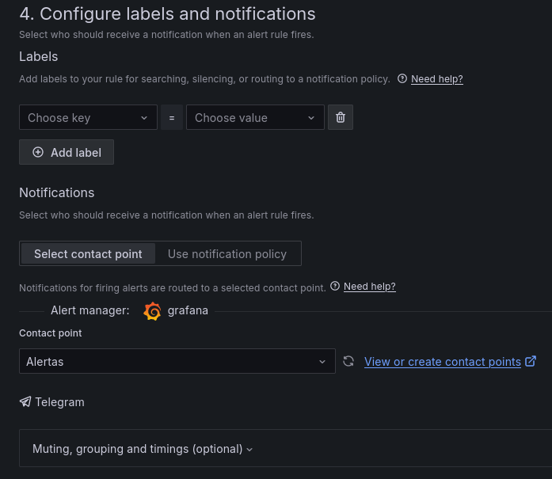Open Need help link under Notifications
Image resolution: width=552 pixels, height=479 pixels.
point(370,287)
